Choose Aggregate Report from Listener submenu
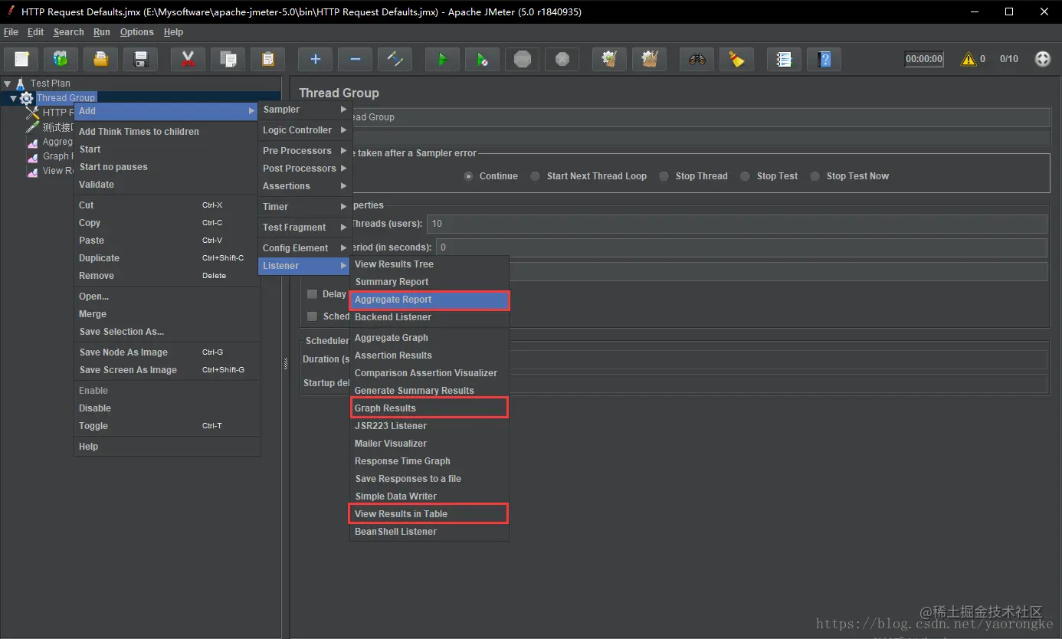 click(x=430, y=300)
